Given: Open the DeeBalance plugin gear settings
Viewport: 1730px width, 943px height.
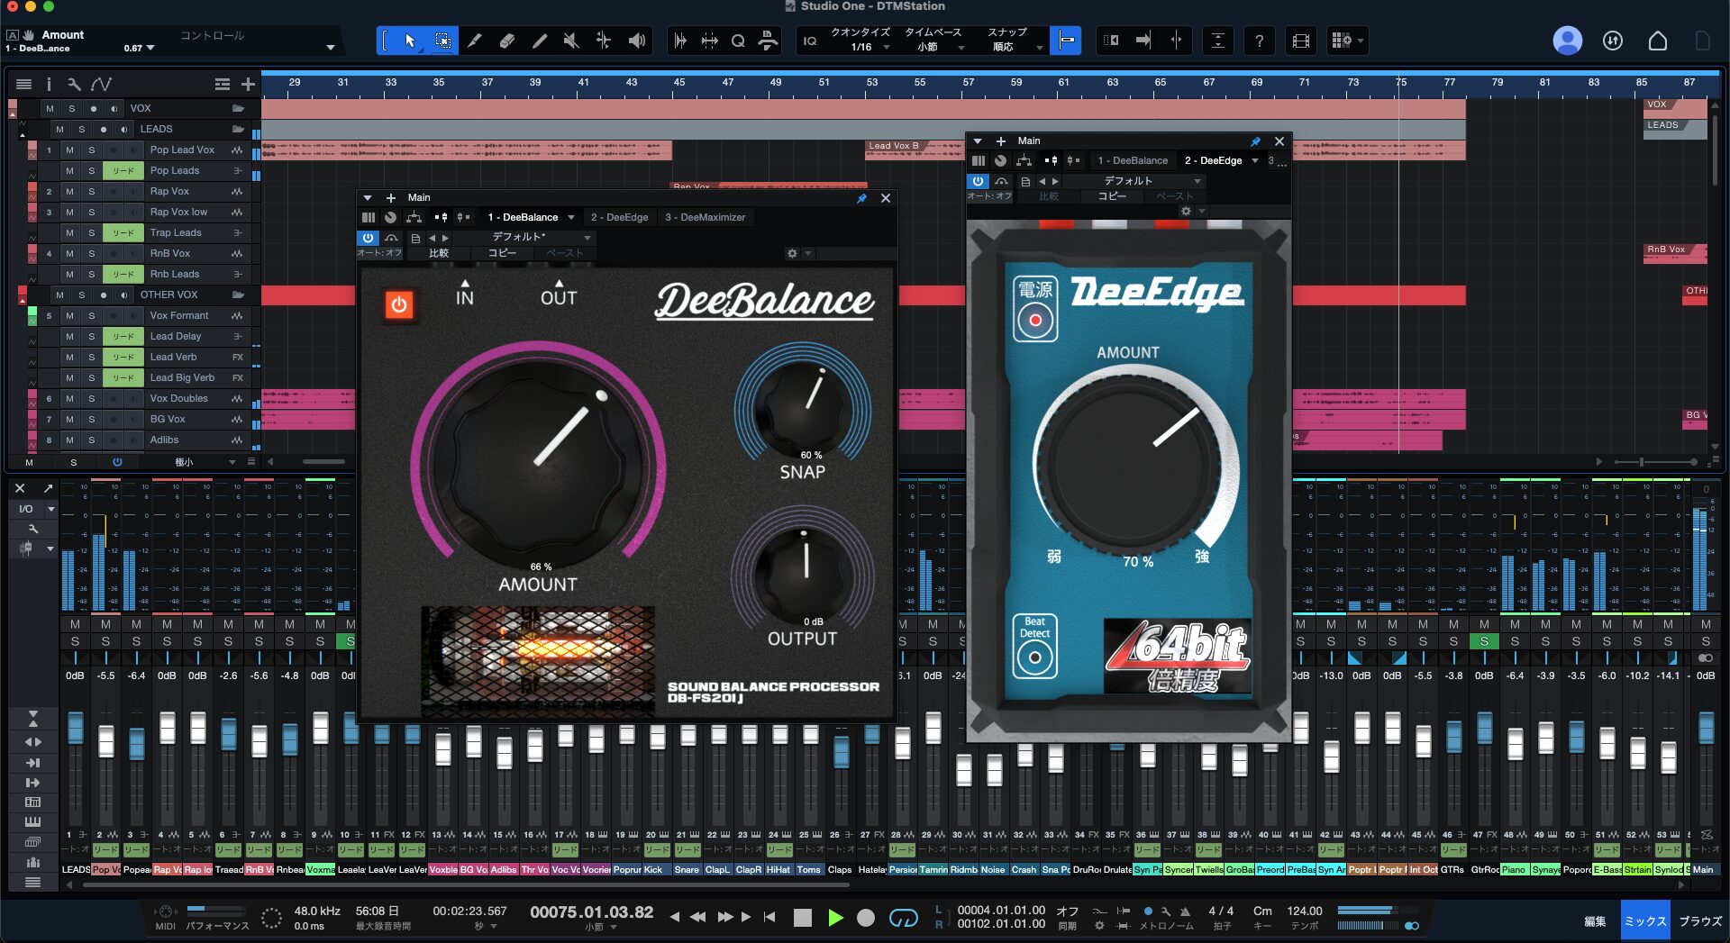Looking at the screenshot, I should (x=792, y=253).
